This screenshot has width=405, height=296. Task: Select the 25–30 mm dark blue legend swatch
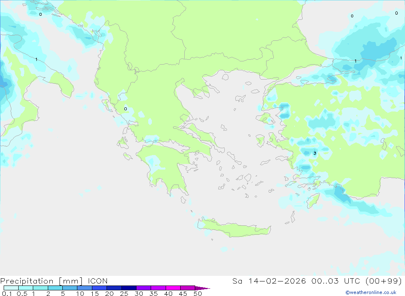coord(129,288)
